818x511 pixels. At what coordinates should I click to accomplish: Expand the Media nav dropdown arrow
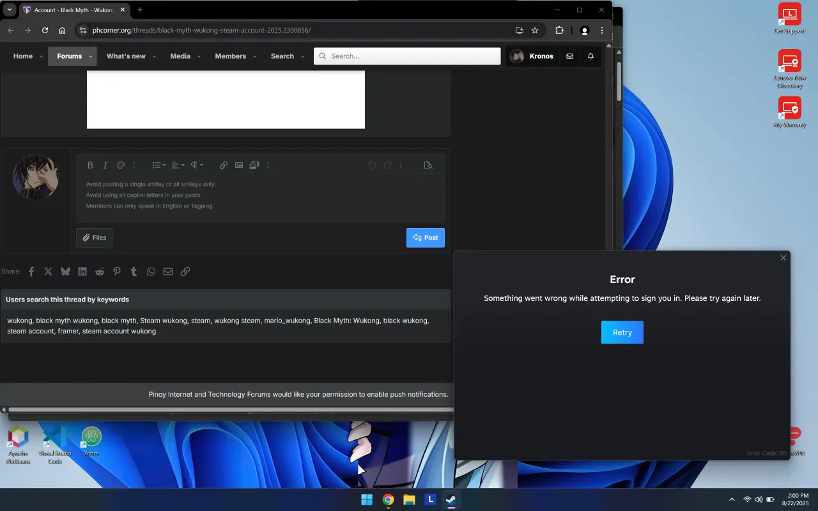pos(199,56)
